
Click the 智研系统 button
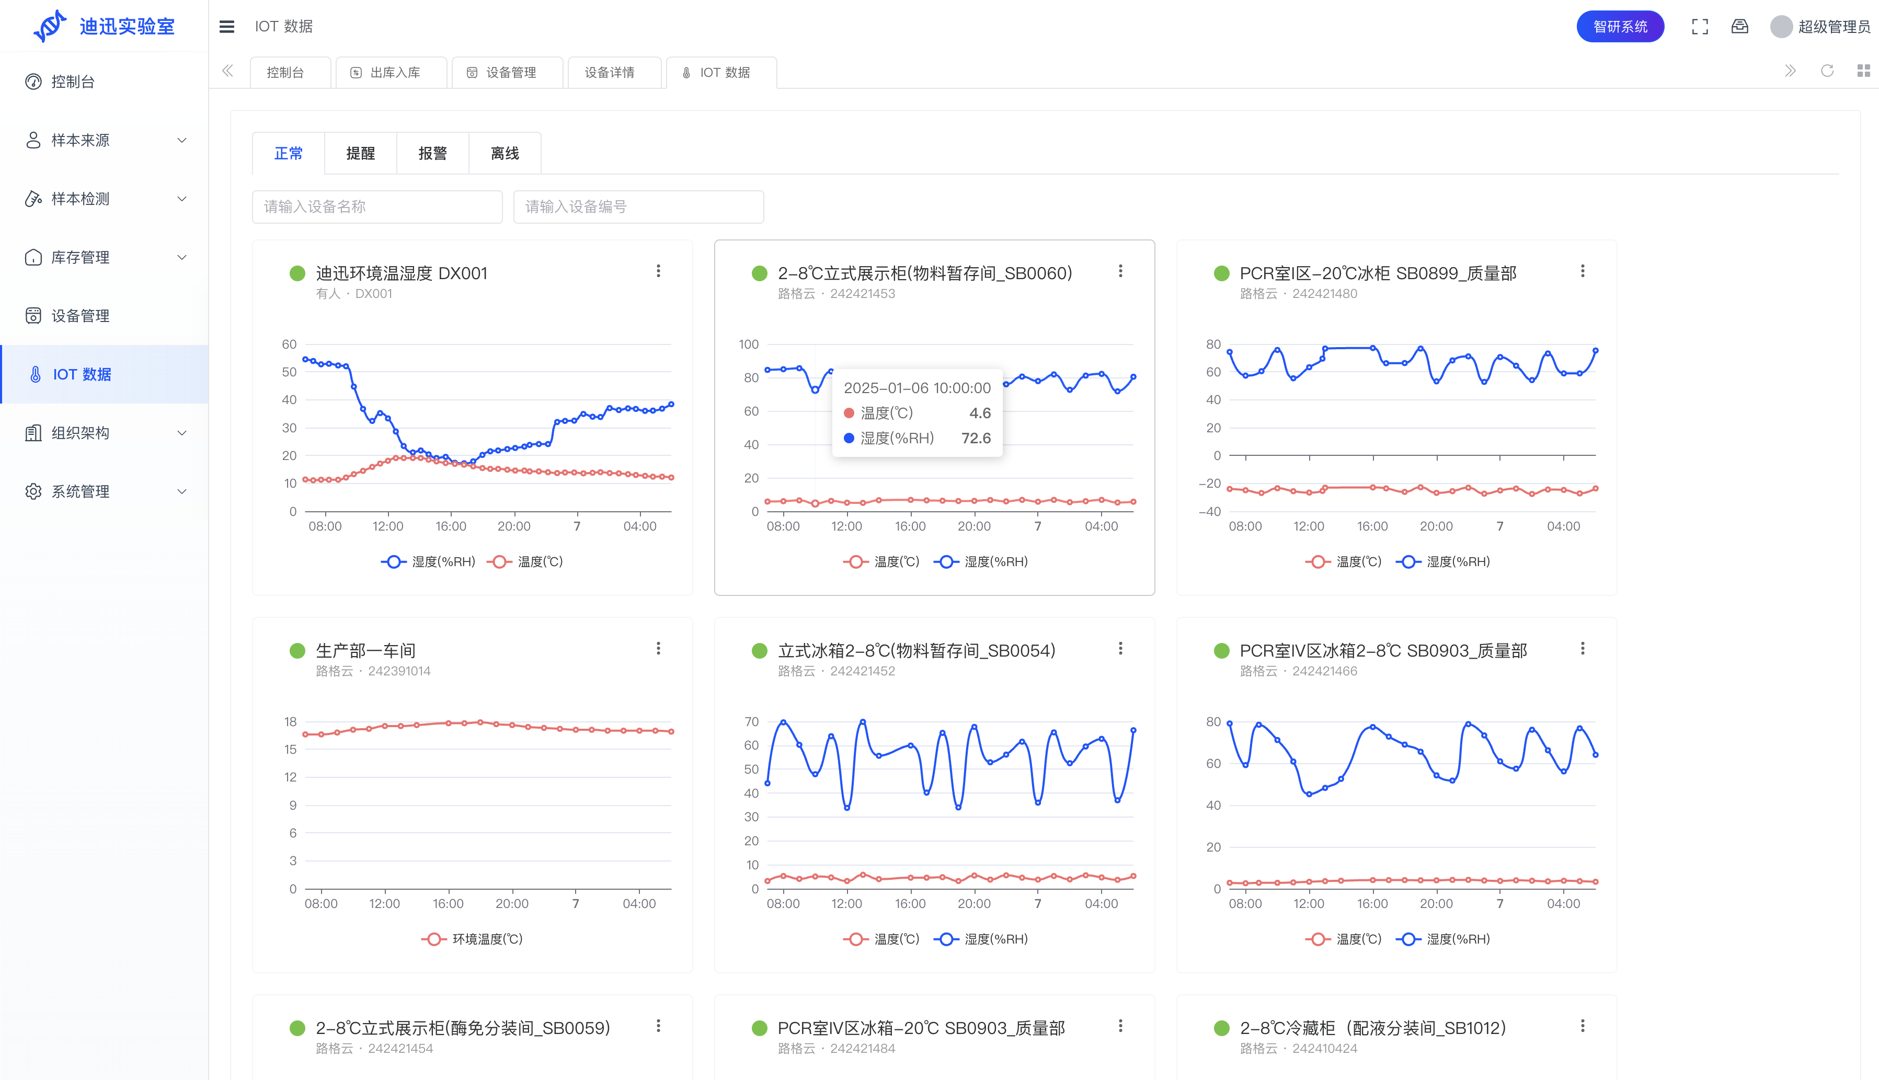[1620, 27]
